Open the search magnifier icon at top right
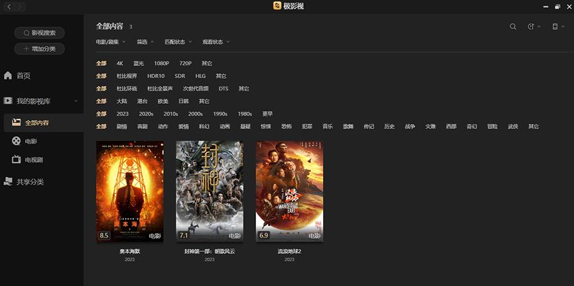 click(x=513, y=26)
